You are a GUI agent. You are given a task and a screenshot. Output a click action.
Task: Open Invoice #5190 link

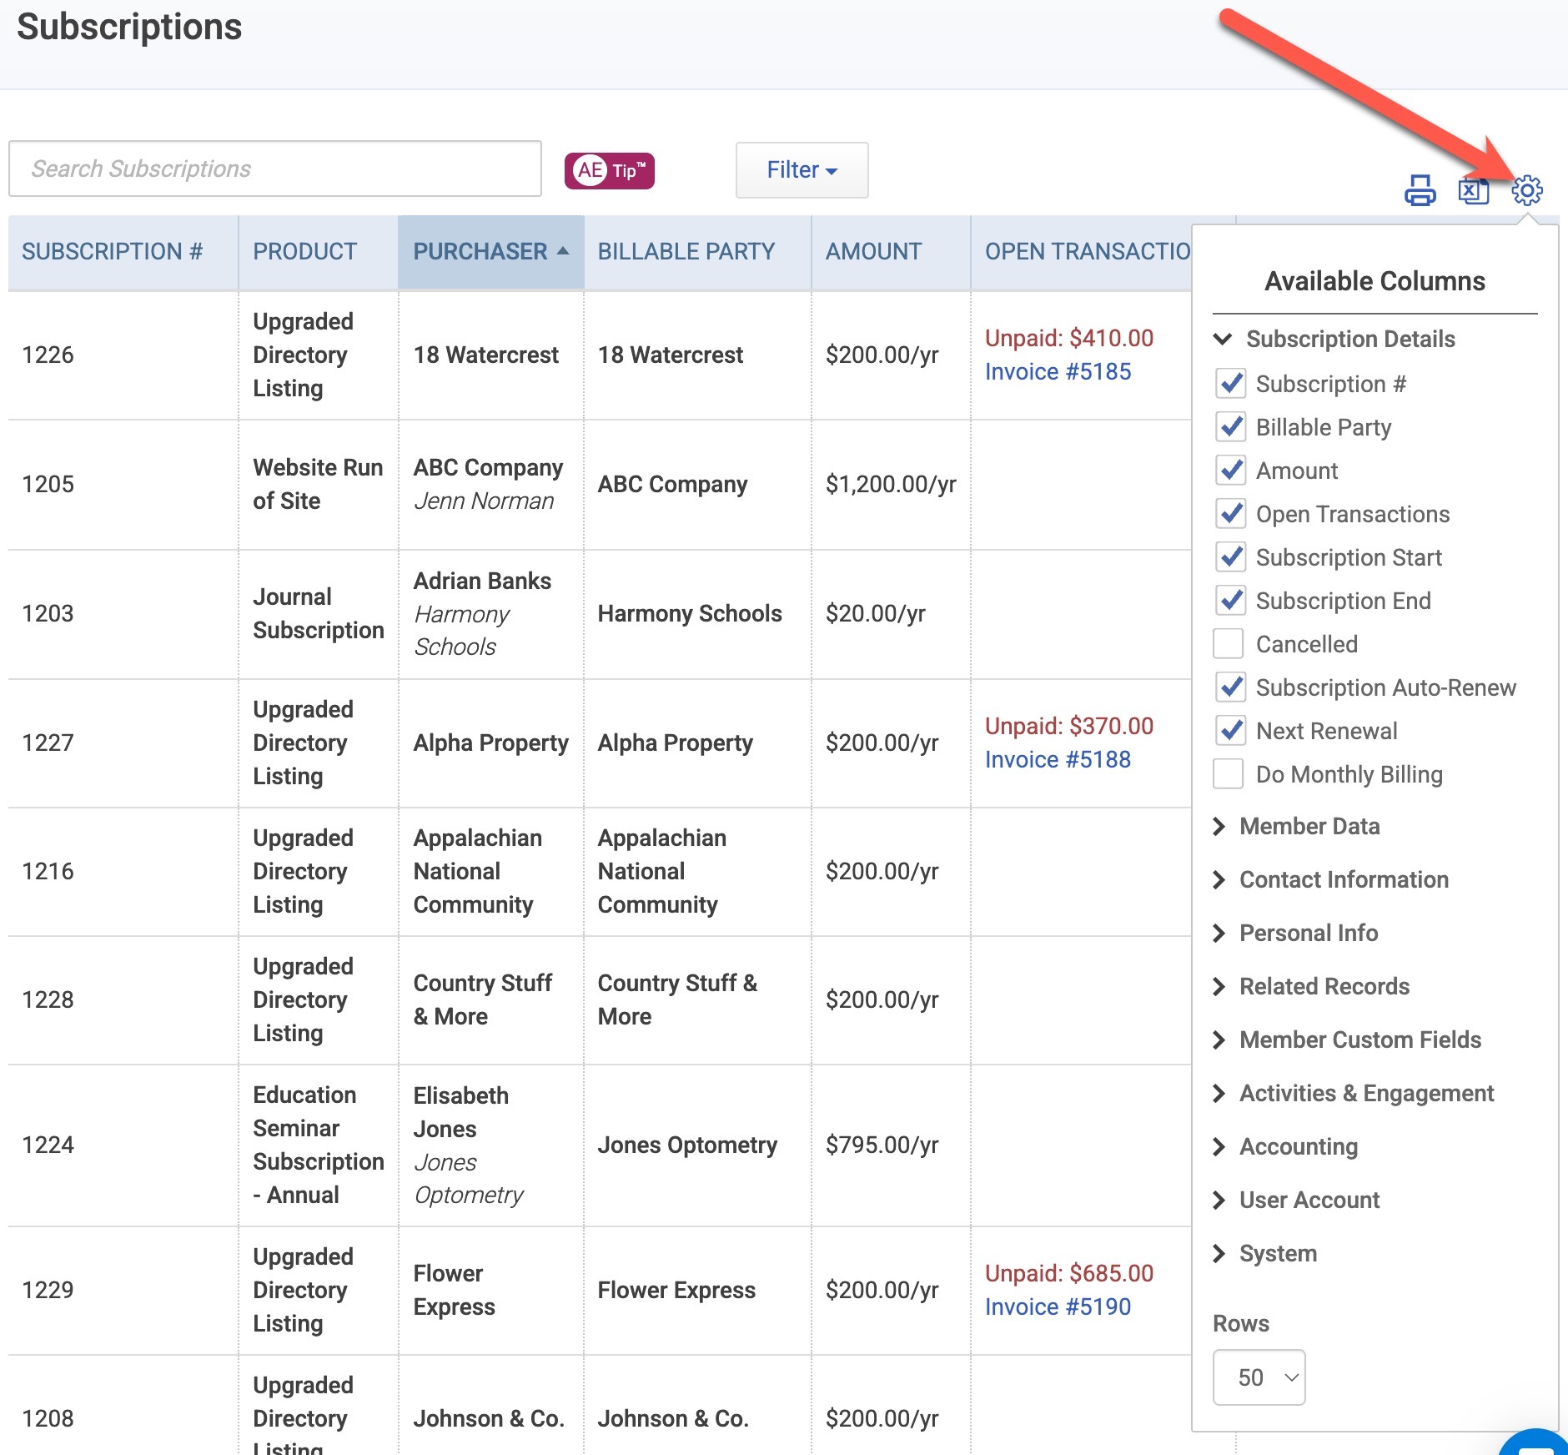[x=1058, y=1306]
